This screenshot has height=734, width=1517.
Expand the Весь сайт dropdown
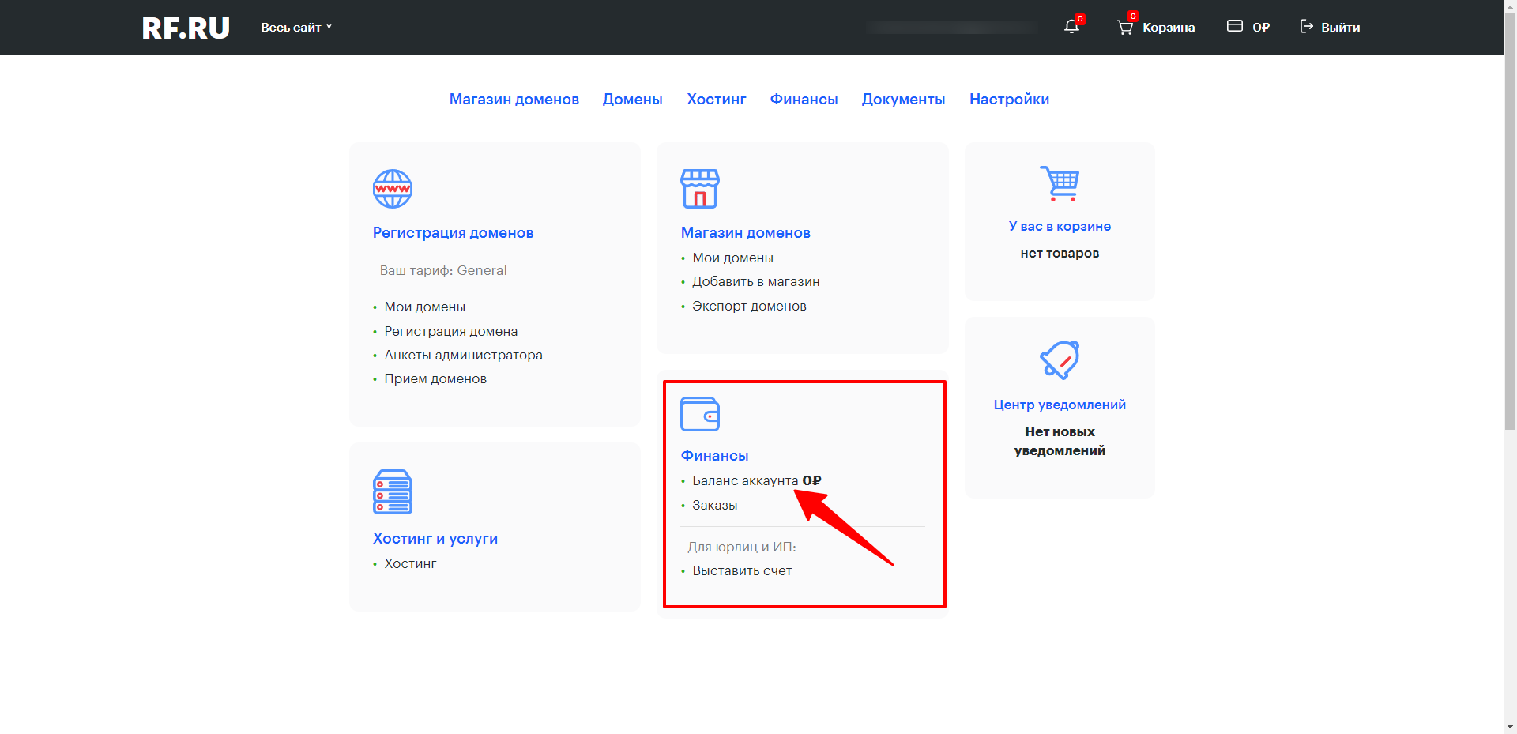296,28
